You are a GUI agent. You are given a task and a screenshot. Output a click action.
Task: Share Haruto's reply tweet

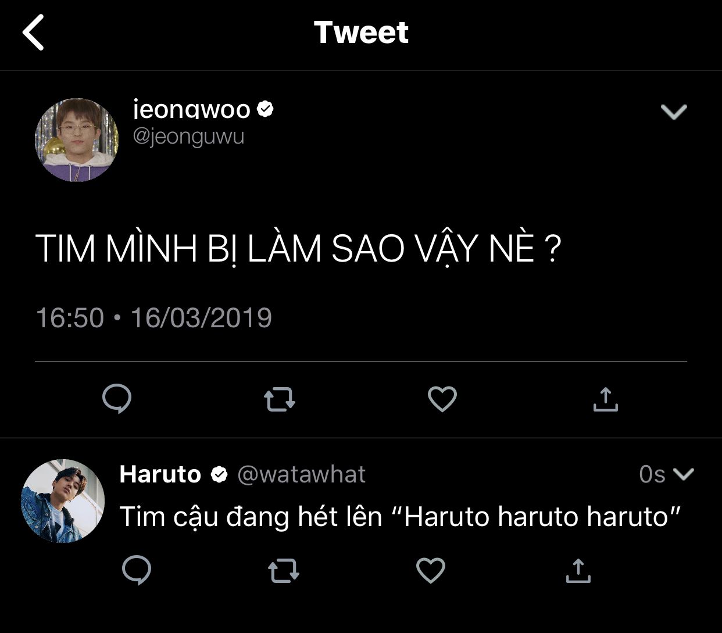[x=578, y=571]
